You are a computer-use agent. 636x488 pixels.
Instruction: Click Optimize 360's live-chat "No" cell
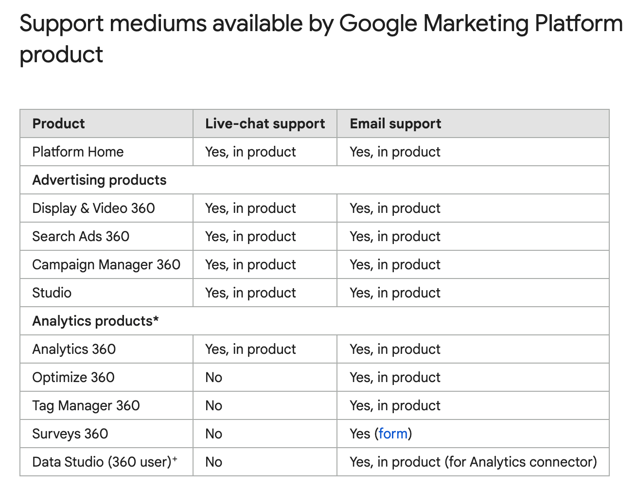(214, 377)
